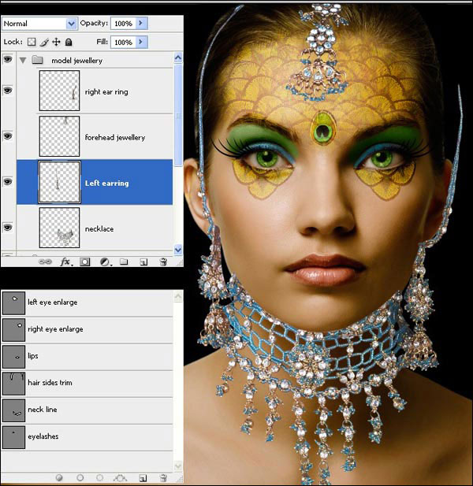Click fill path with foreground color icon
This screenshot has height=486, width=473.
click(60, 477)
